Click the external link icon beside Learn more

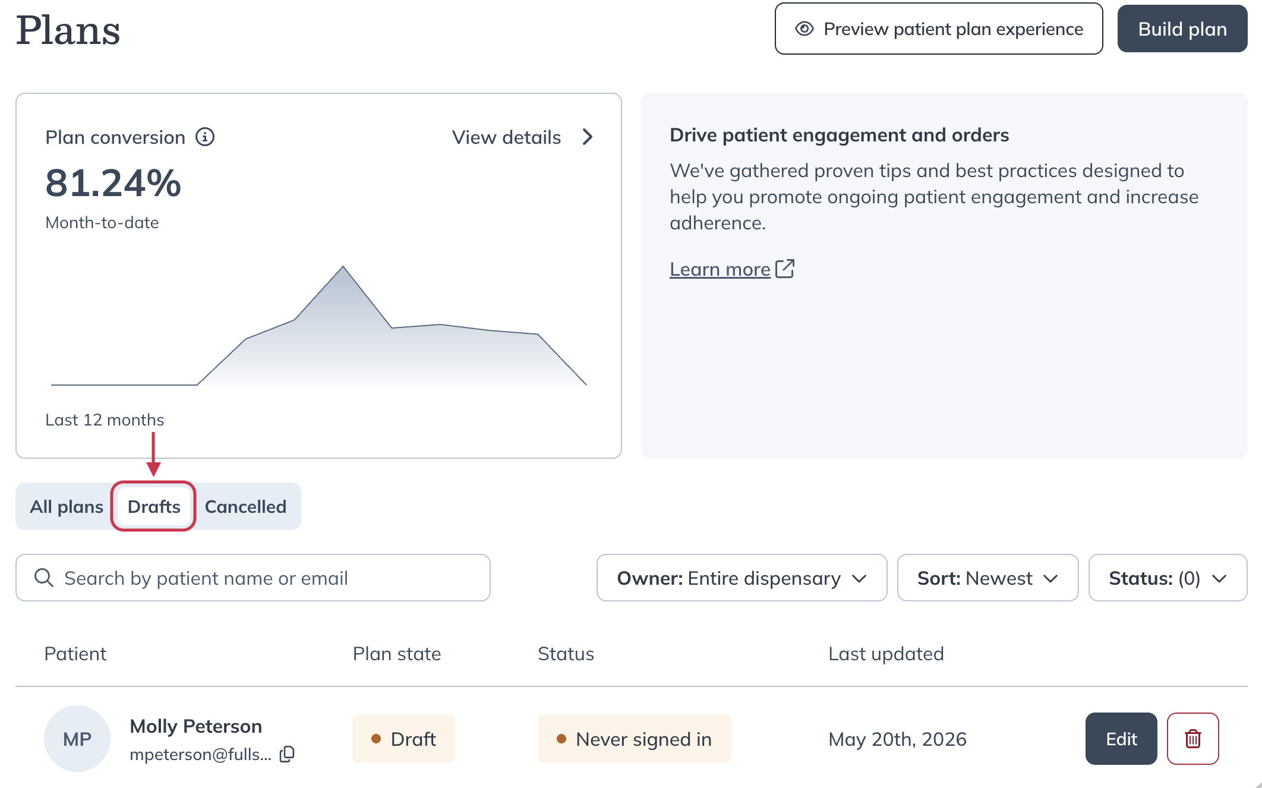785,269
